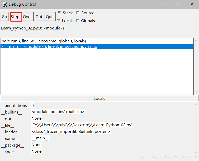Screen dimensions: 199x161
Task: Click the Learn_Python_02.py:3 status label
Action: coord(33,28)
